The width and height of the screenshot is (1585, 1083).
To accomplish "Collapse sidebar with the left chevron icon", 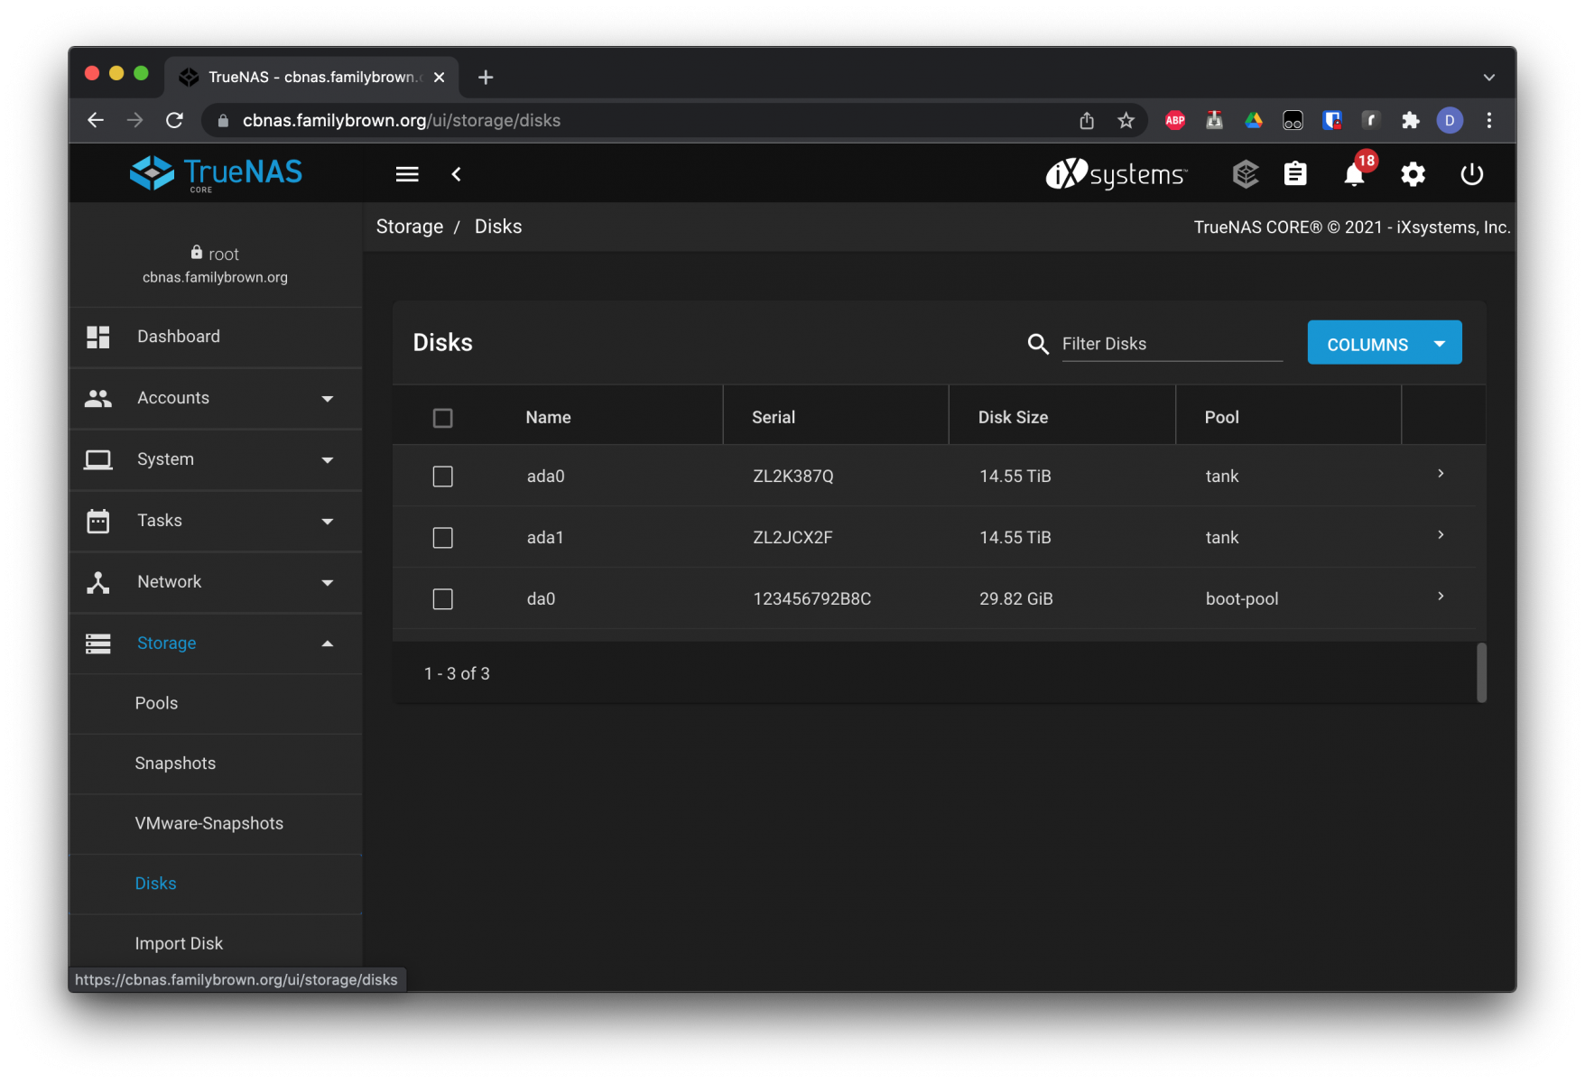I will [457, 174].
